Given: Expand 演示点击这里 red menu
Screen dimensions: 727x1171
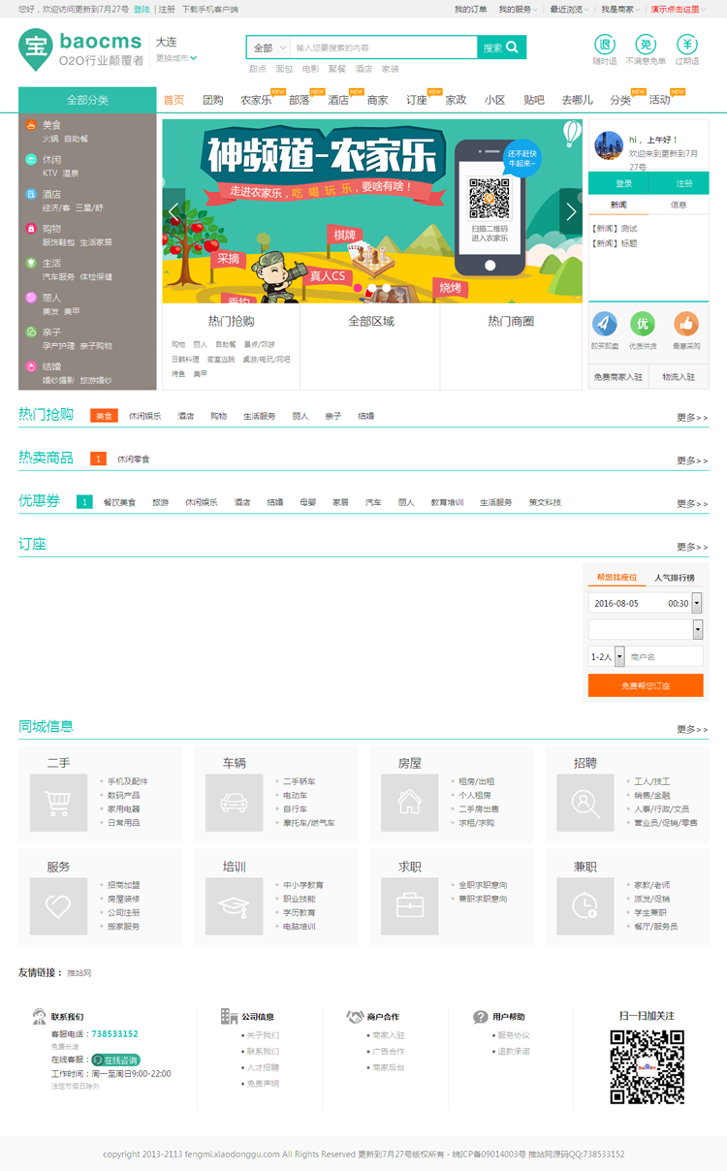Looking at the screenshot, I should tap(679, 9).
